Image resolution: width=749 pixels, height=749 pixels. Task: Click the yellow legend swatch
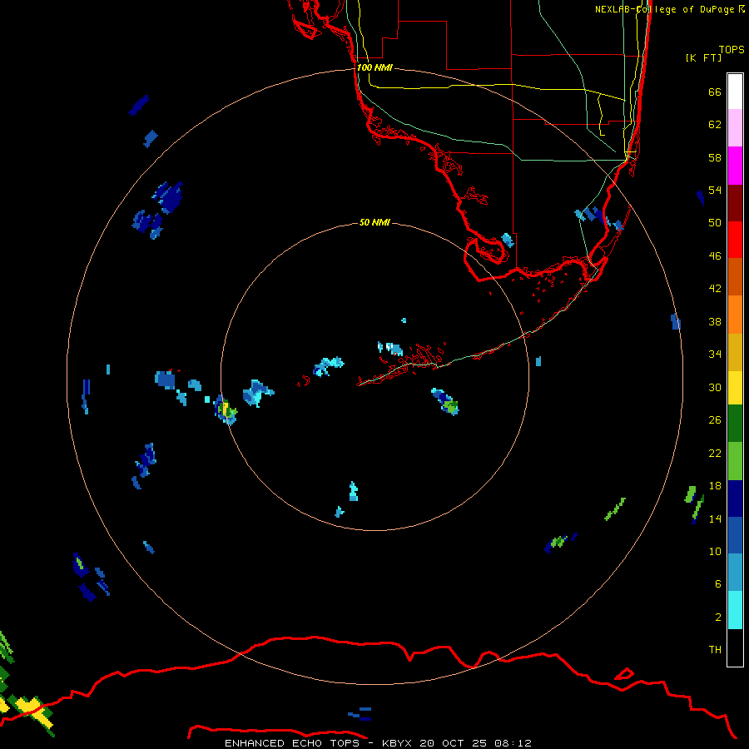pyautogui.click(x=735, y=388)
